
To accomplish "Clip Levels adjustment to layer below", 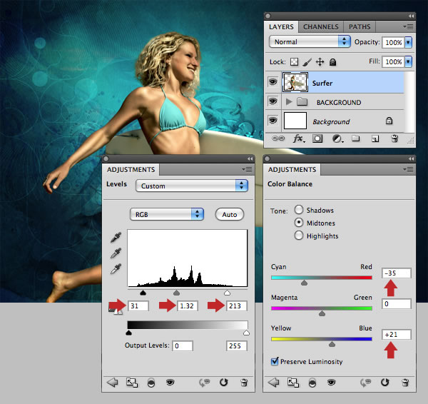I will pos(151,383).
